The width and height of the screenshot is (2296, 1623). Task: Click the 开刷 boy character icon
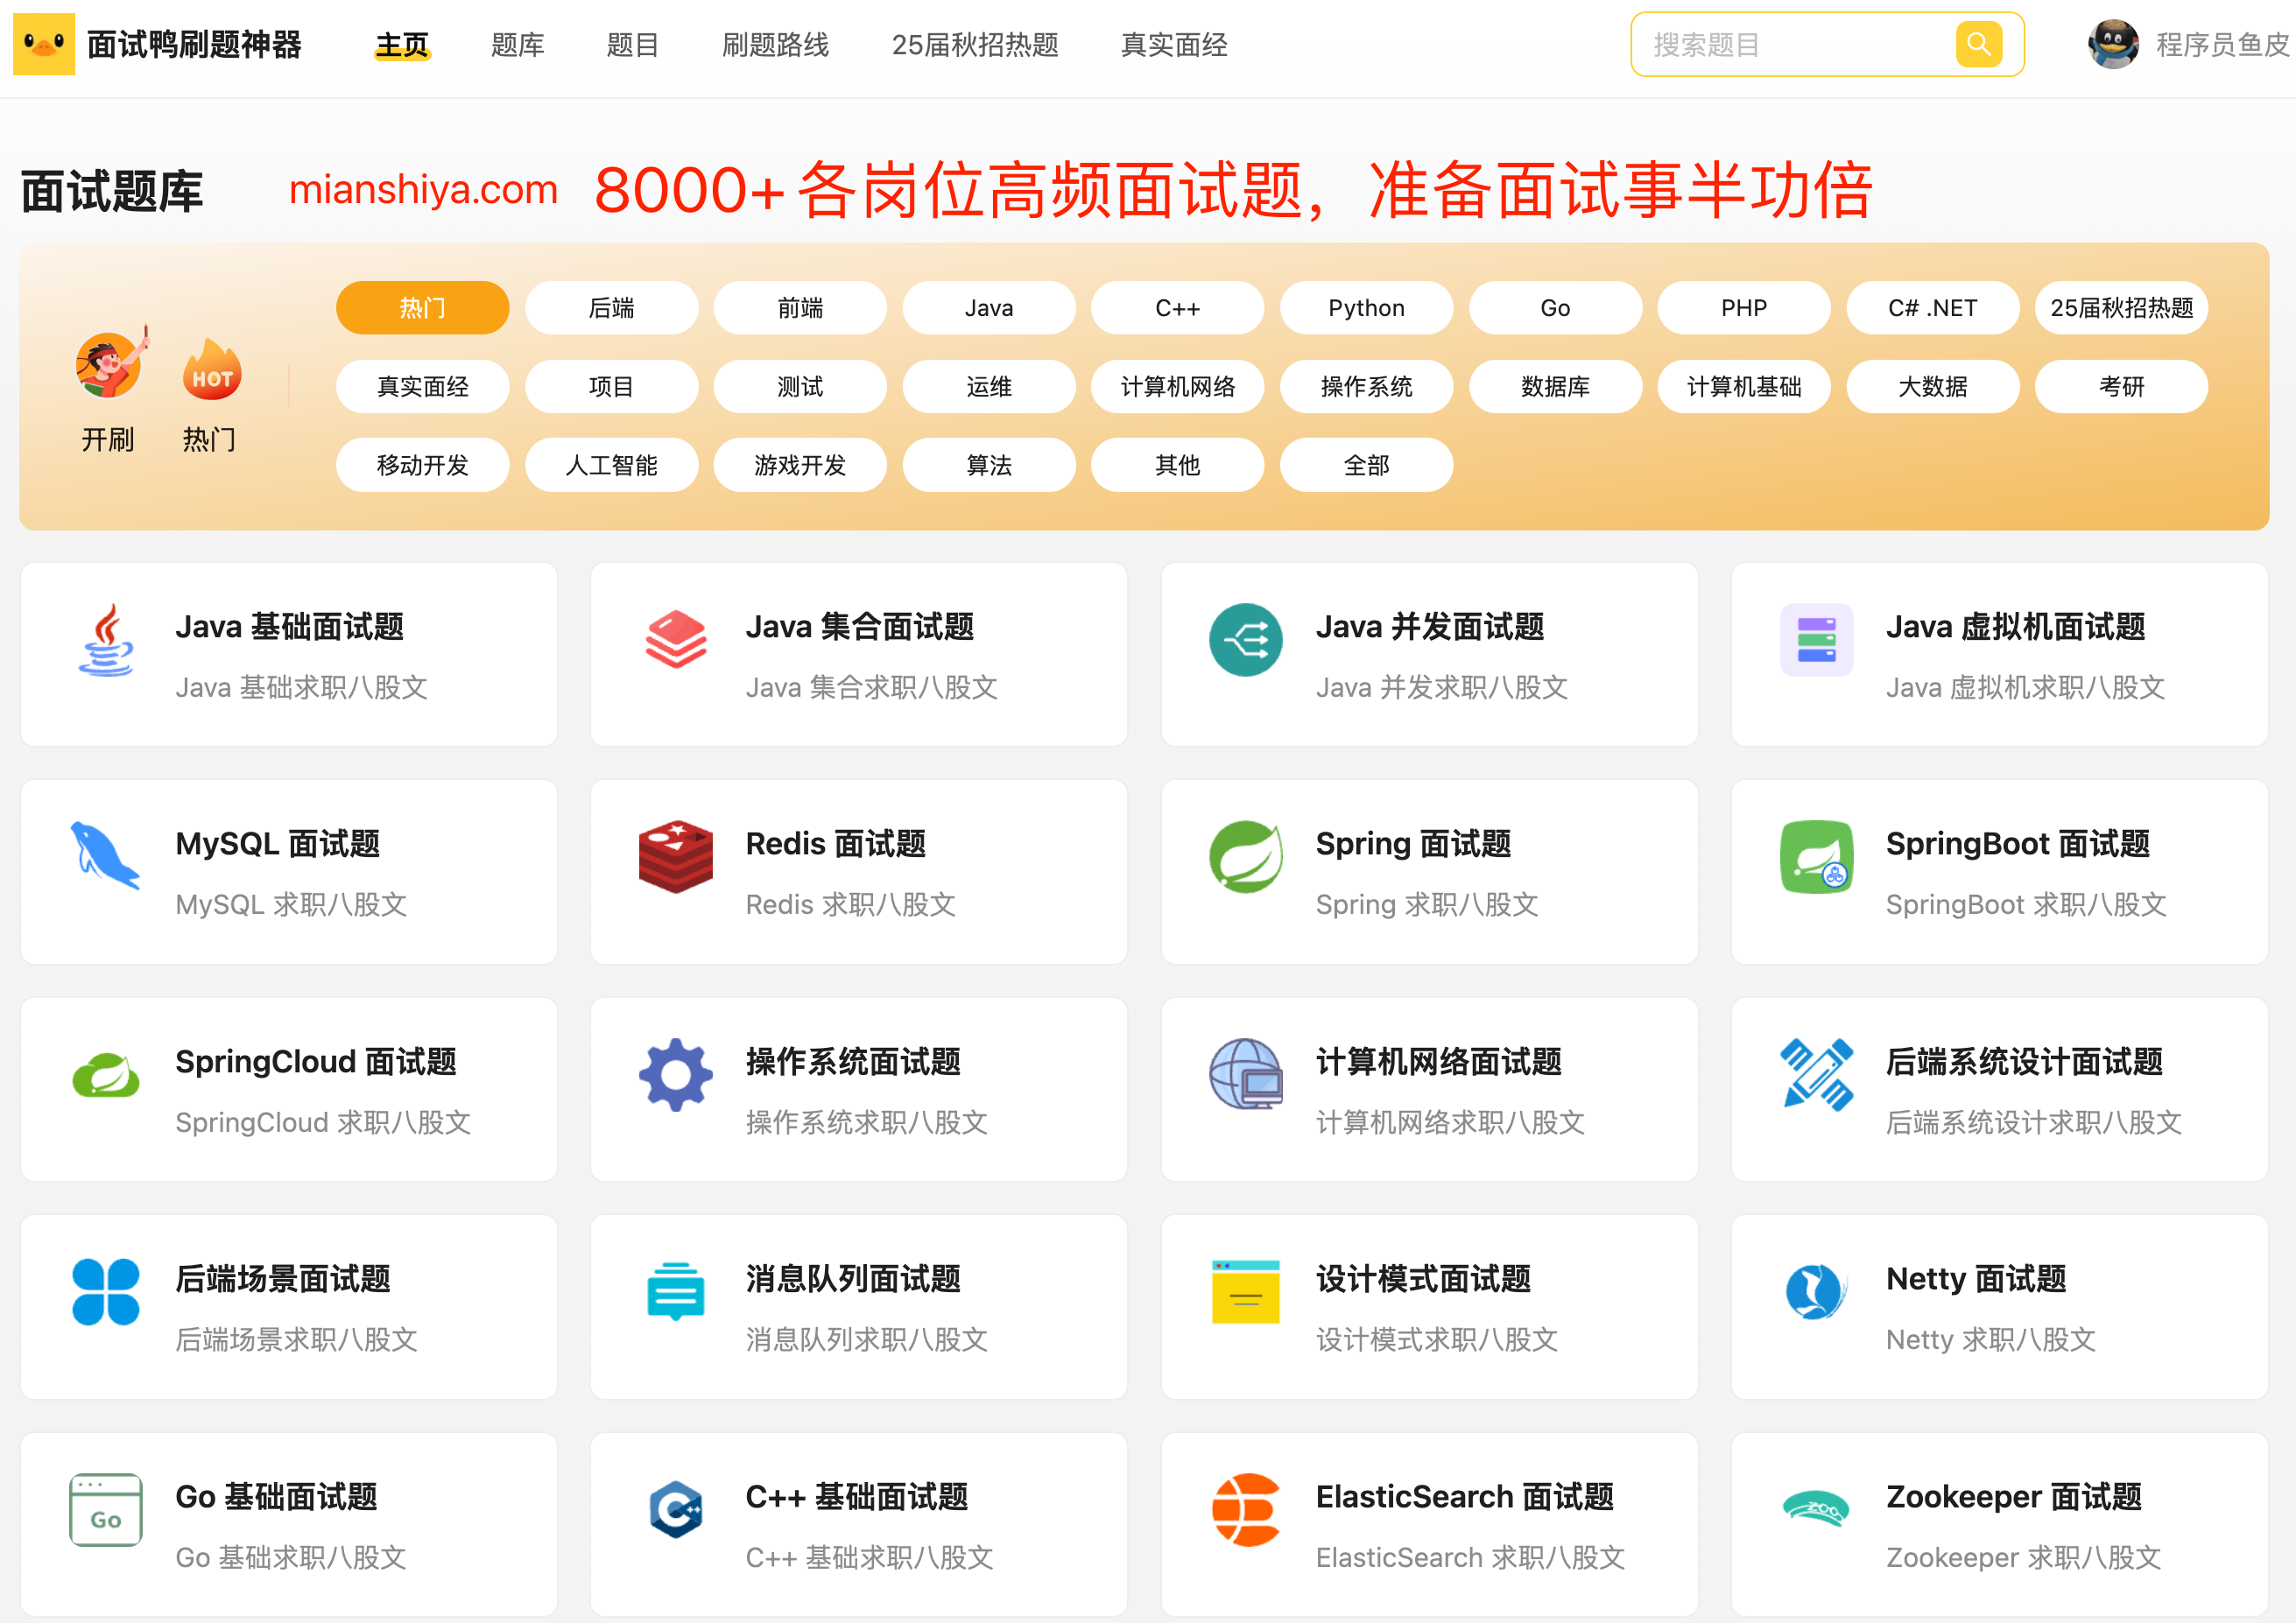[x=111, y=362]
